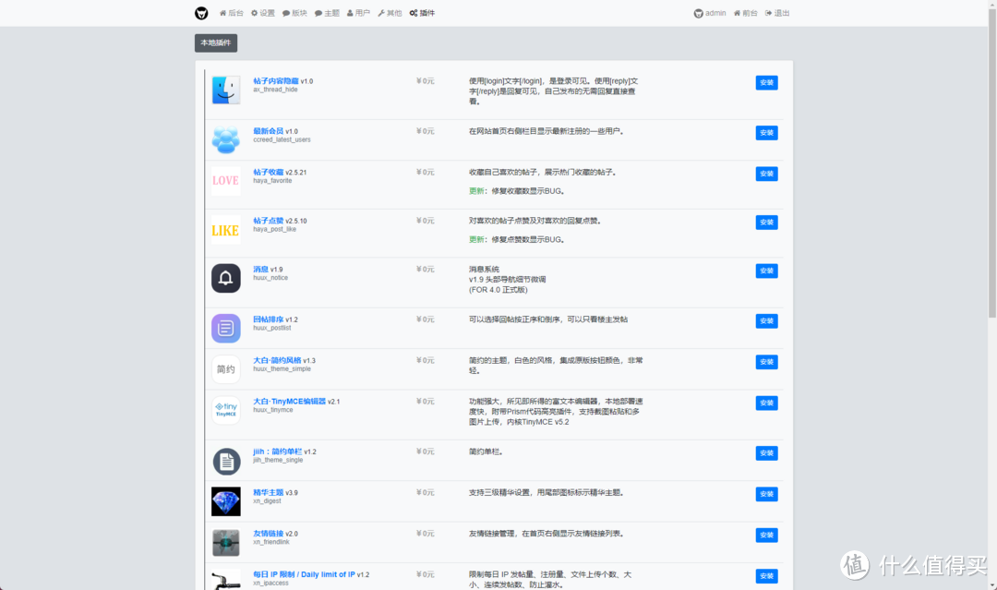
Task: Click the diamond icon for 精华主题
Action: coord(225,501)
